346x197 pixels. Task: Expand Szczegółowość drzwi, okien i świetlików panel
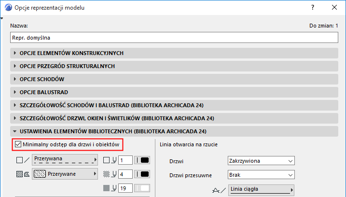174,118
